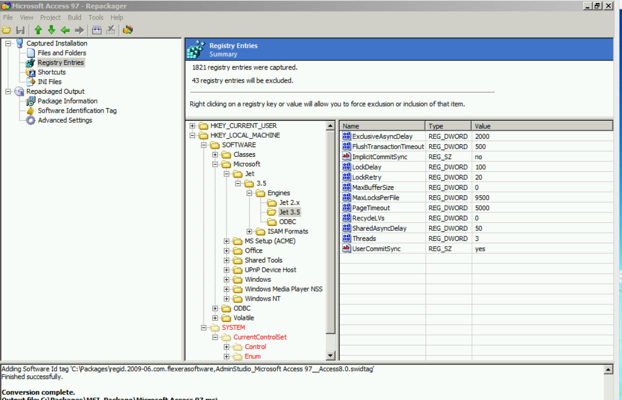Click the gray right arrow toolbar icon
The width and height of the screenshot is (622, 400).
coord(79,30)
